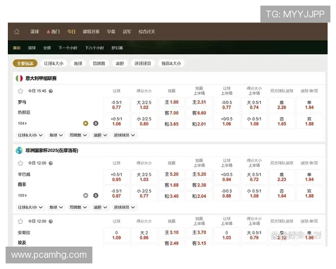Expand 角球 dropdown under 辛巴威 match
The image size is (336, 269).
click(56, 207)
